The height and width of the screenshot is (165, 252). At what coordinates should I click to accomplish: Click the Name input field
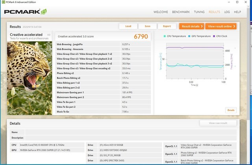[x=131, y=132]
